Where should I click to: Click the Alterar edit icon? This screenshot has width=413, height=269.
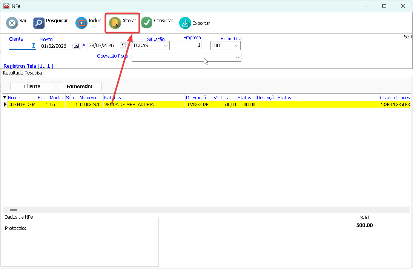click(x=115, y=23)
